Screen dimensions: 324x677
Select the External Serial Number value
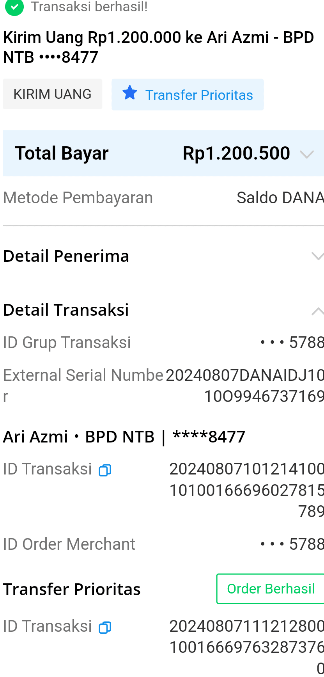(245, 386)
